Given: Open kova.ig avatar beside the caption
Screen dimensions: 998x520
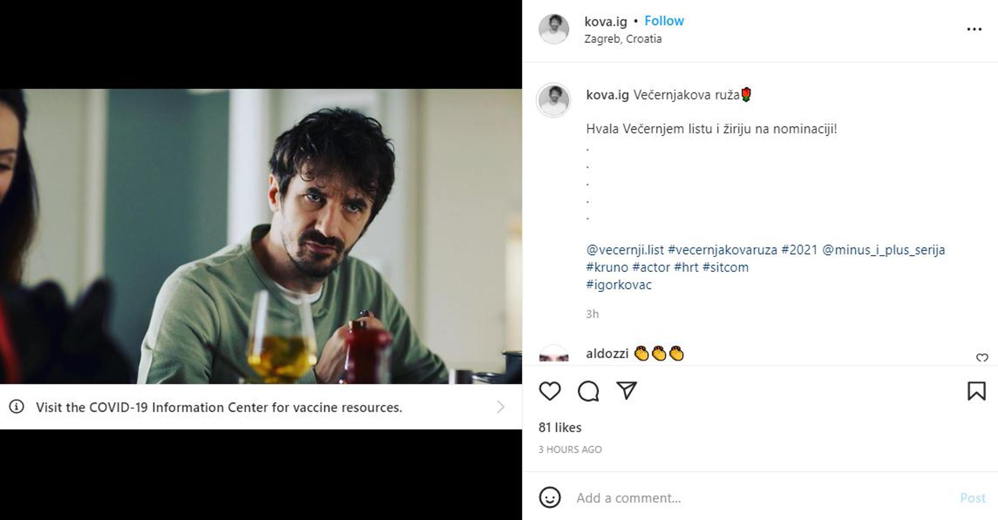Looking at the screenshot, I should pos(553,100).
